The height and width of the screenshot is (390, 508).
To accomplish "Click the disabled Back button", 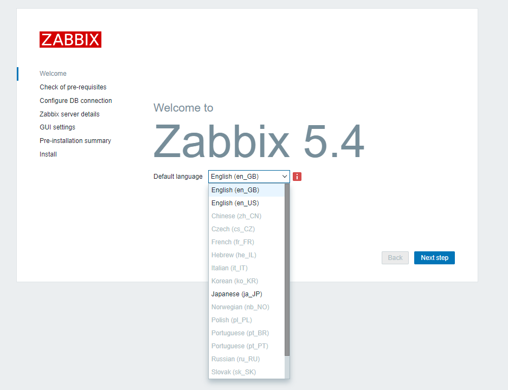I will [x=395, y=258].
